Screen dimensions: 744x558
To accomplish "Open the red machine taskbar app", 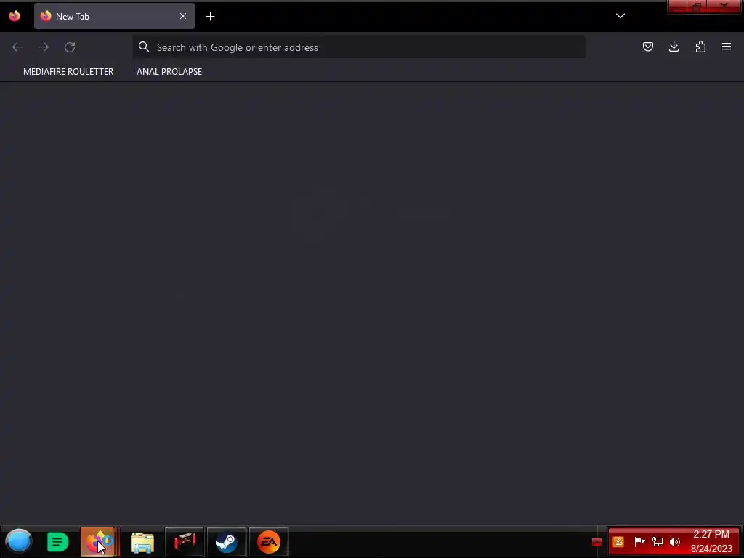I will pos(184,542).
